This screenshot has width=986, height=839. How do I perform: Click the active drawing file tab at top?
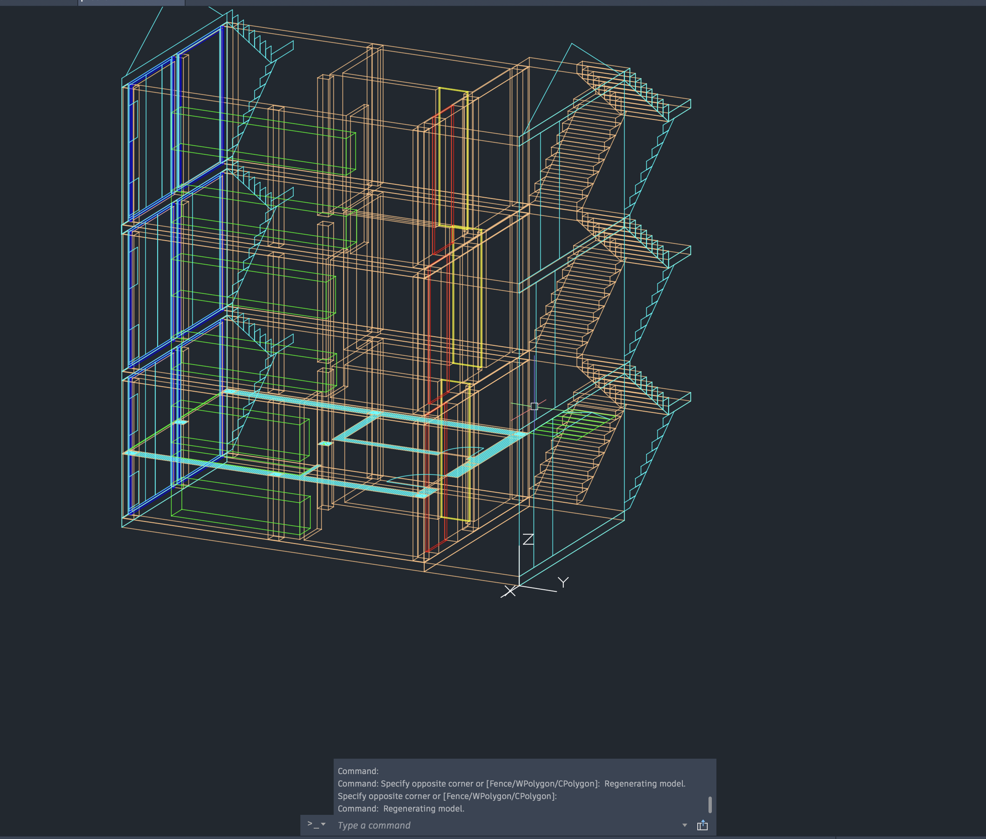[x=131, y=2]
